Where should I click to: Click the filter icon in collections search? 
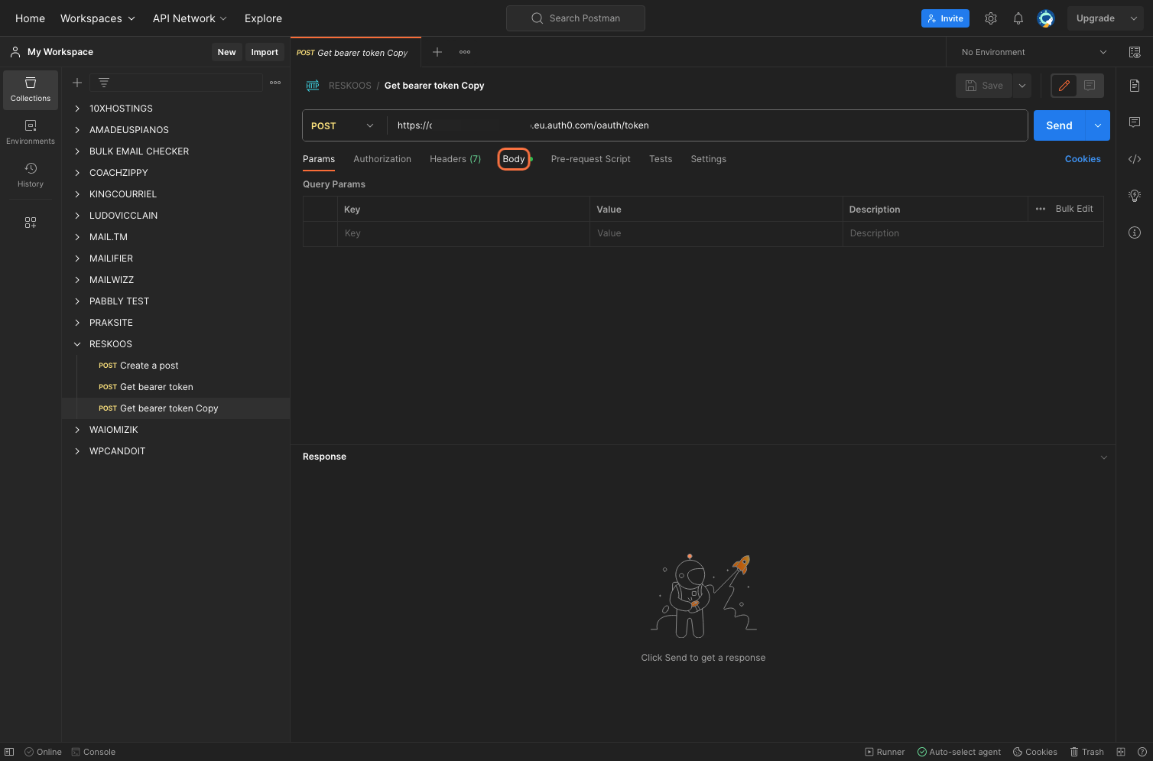(x=104, y=83)
